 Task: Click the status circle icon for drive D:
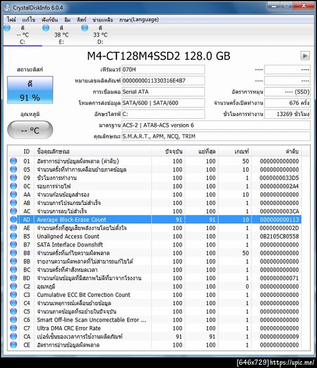pos(85,28)
